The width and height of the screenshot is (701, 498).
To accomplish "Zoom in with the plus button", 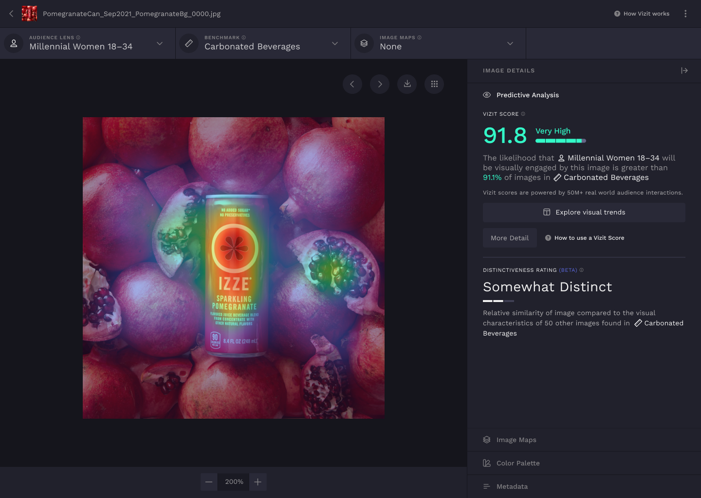I will pos(258,482).
